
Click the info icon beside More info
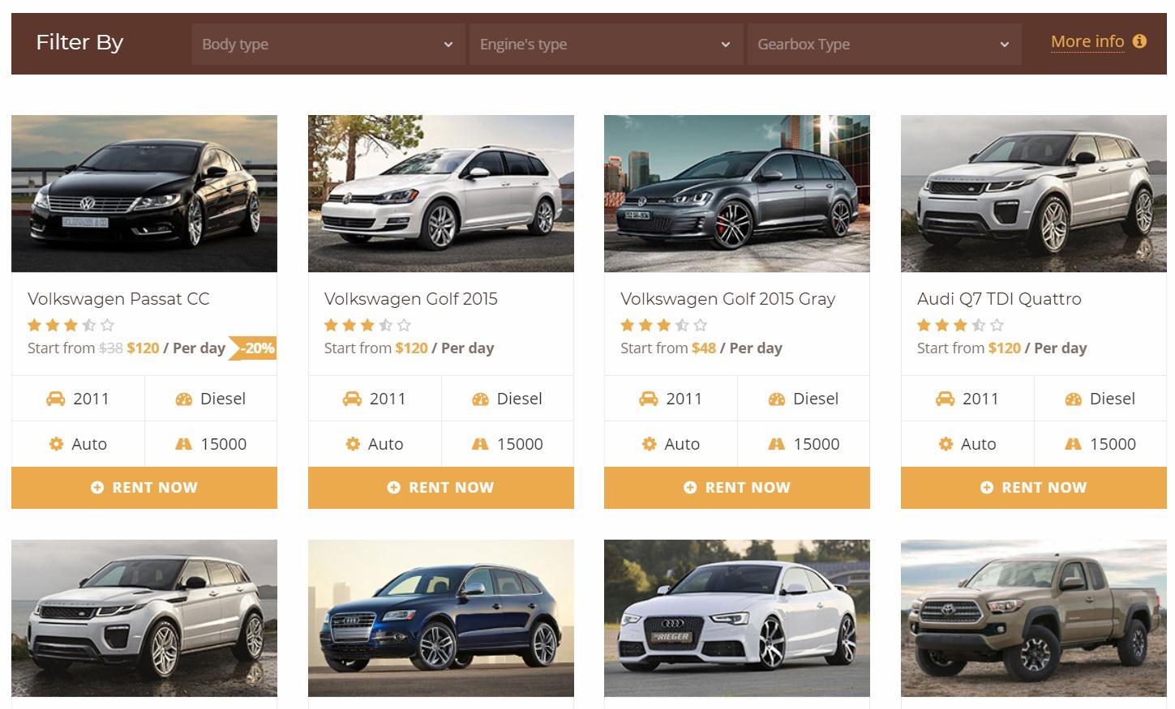(x=1139, y=41)
